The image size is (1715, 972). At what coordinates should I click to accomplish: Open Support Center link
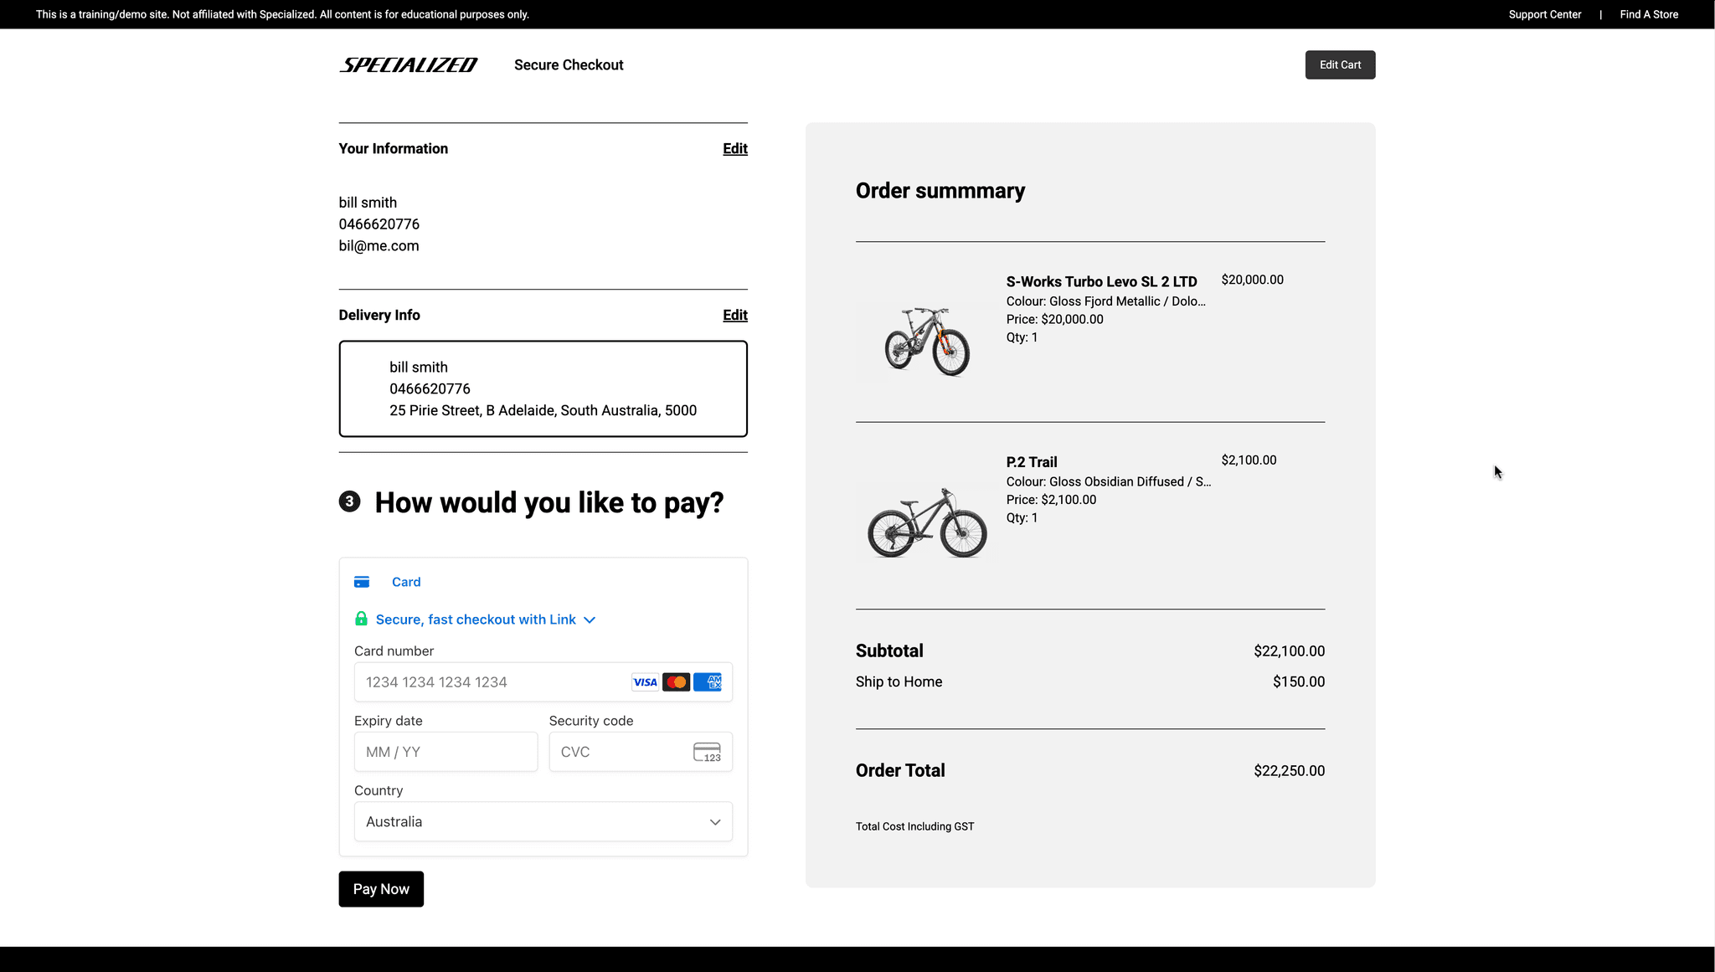(x=1545, y=14)
